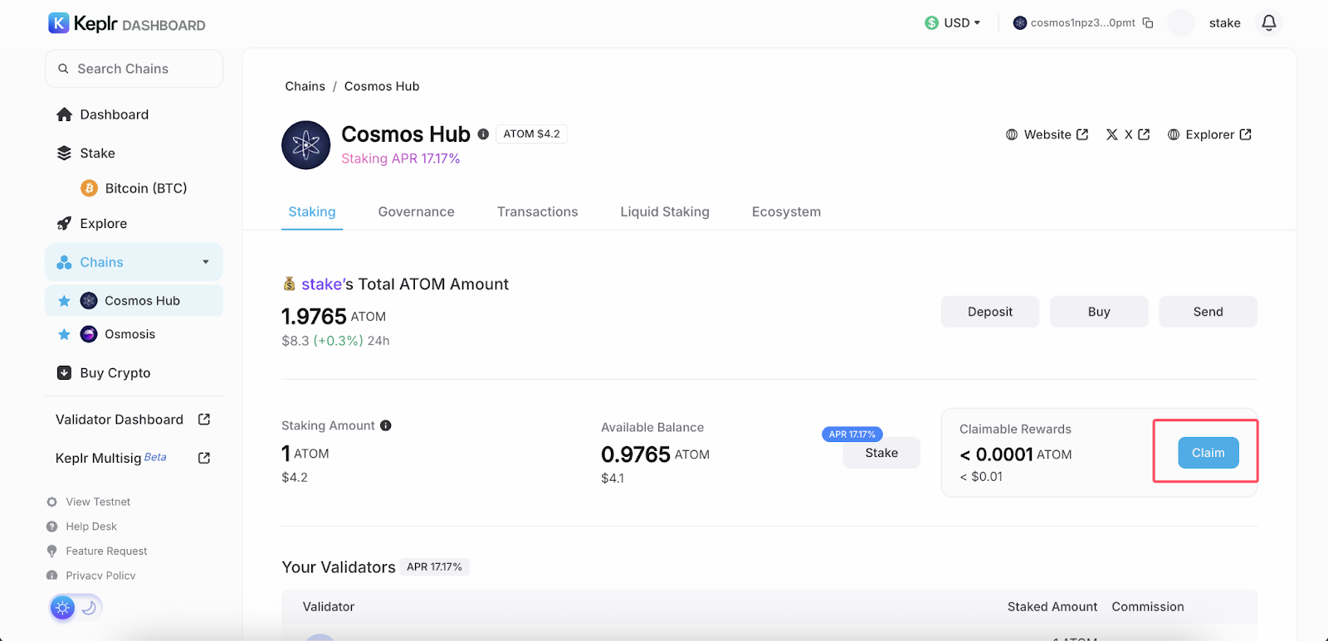Open Validator Dashboard external link icon

coord(204,420)
